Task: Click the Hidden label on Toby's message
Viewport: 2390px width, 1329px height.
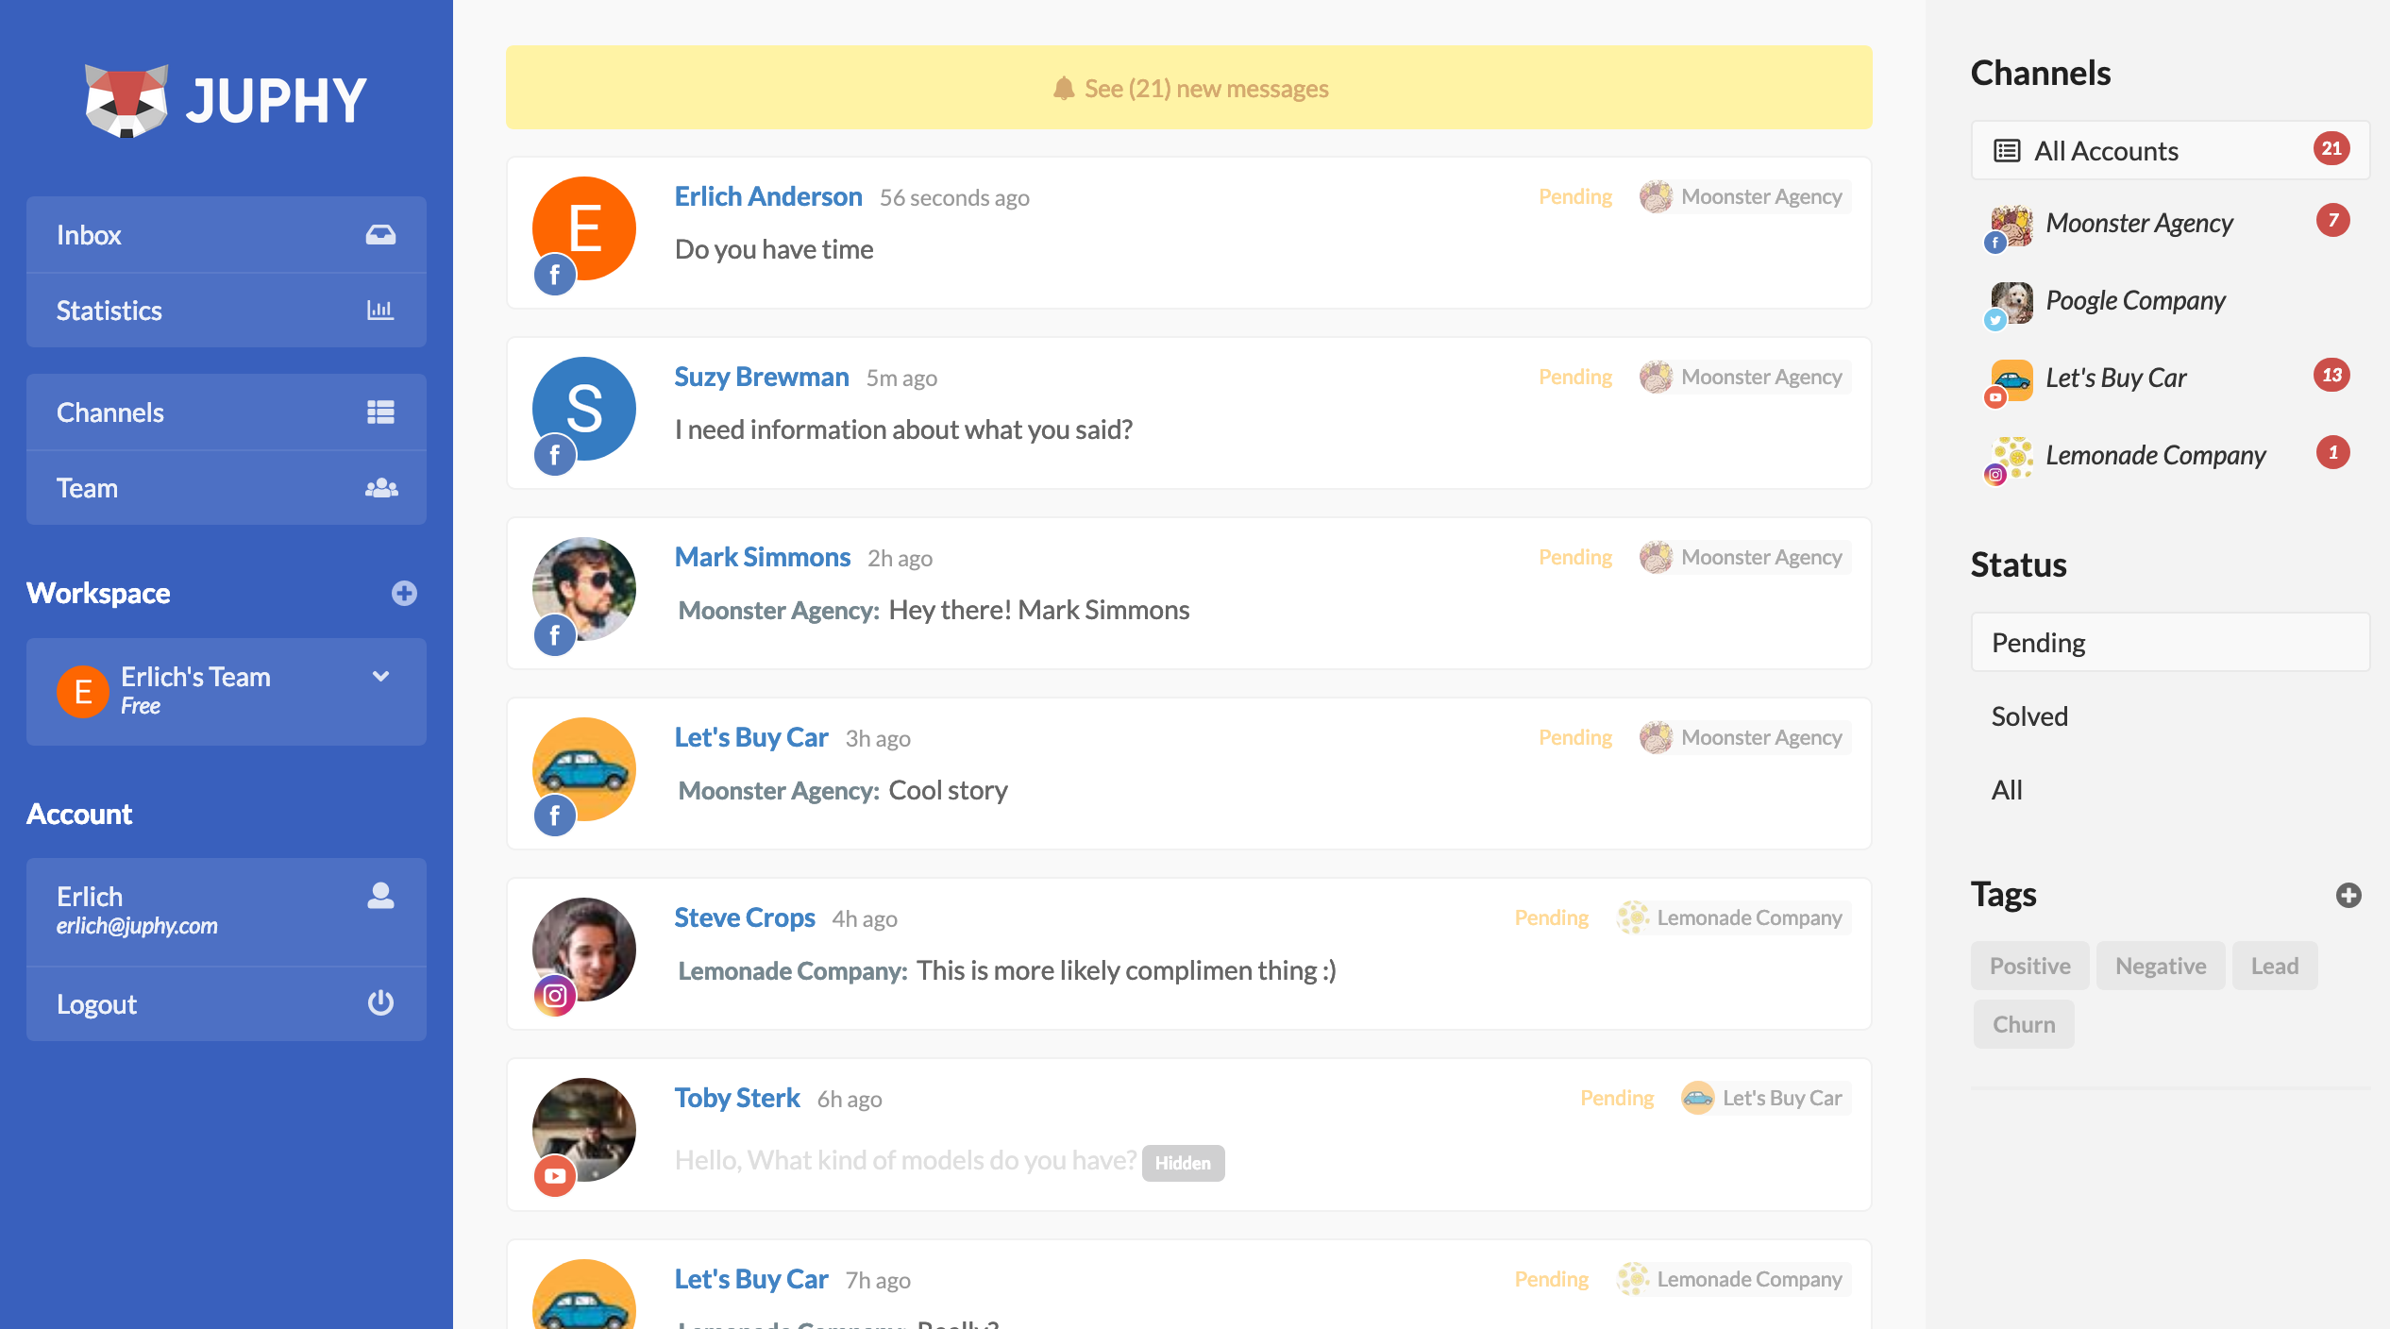Action: click(1182, 1163)
